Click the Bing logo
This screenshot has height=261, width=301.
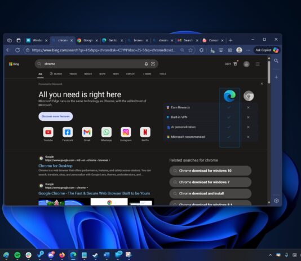pos(14,64)
